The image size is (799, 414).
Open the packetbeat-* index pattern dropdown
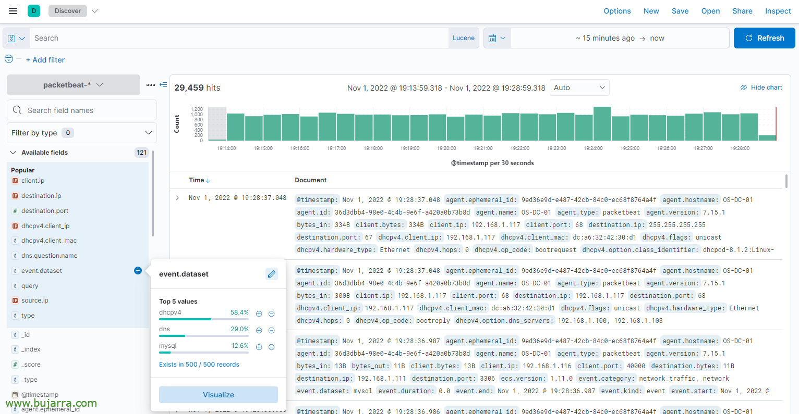tap(74, 85)
